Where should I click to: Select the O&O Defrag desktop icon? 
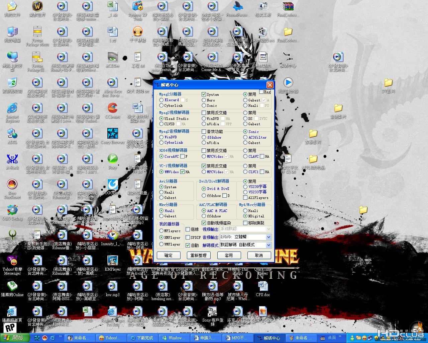(x=12, y=212)
